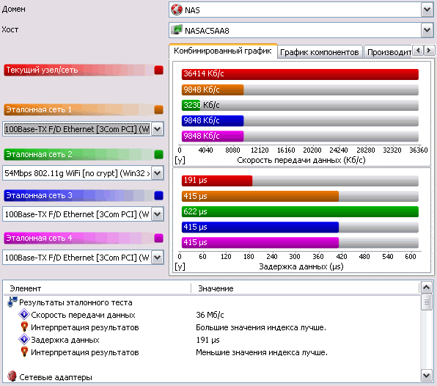Click the diamond icon beside Скорость передачи данных
The width and height of the screenshot is (437, 386).
24,314
